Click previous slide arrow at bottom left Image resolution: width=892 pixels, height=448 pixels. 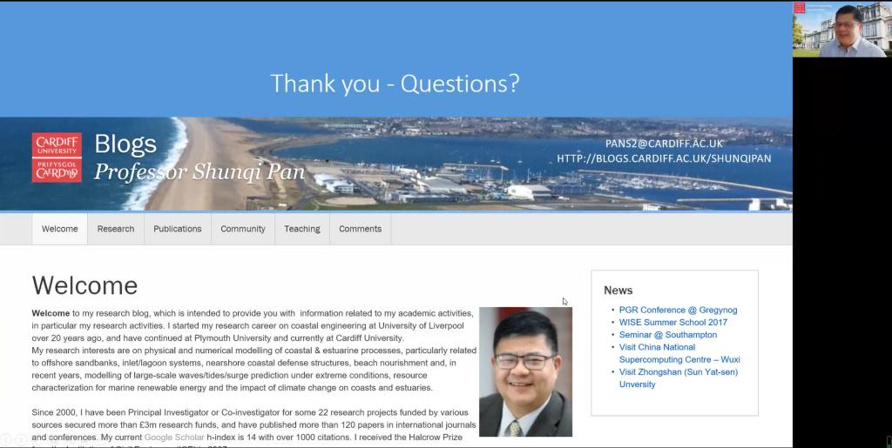(x=6, y=439)
